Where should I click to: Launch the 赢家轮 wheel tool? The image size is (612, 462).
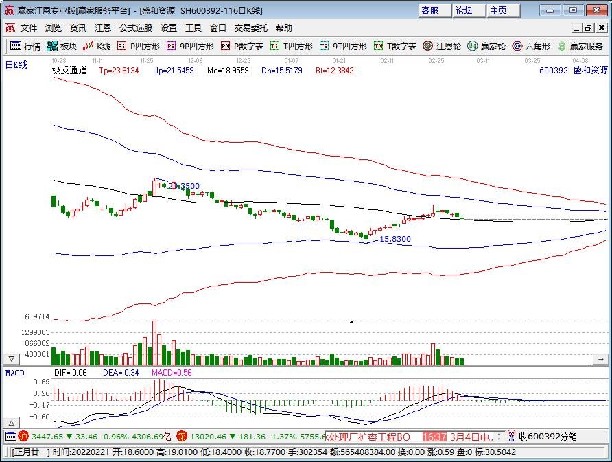tap(486, 46)
